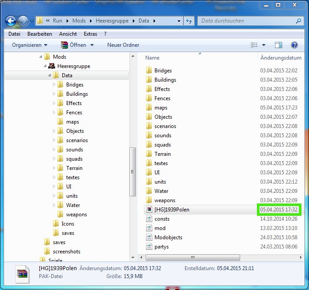Click the WinRAR Öffnen button
Screen dimensions: 309x290
[74, 45]
